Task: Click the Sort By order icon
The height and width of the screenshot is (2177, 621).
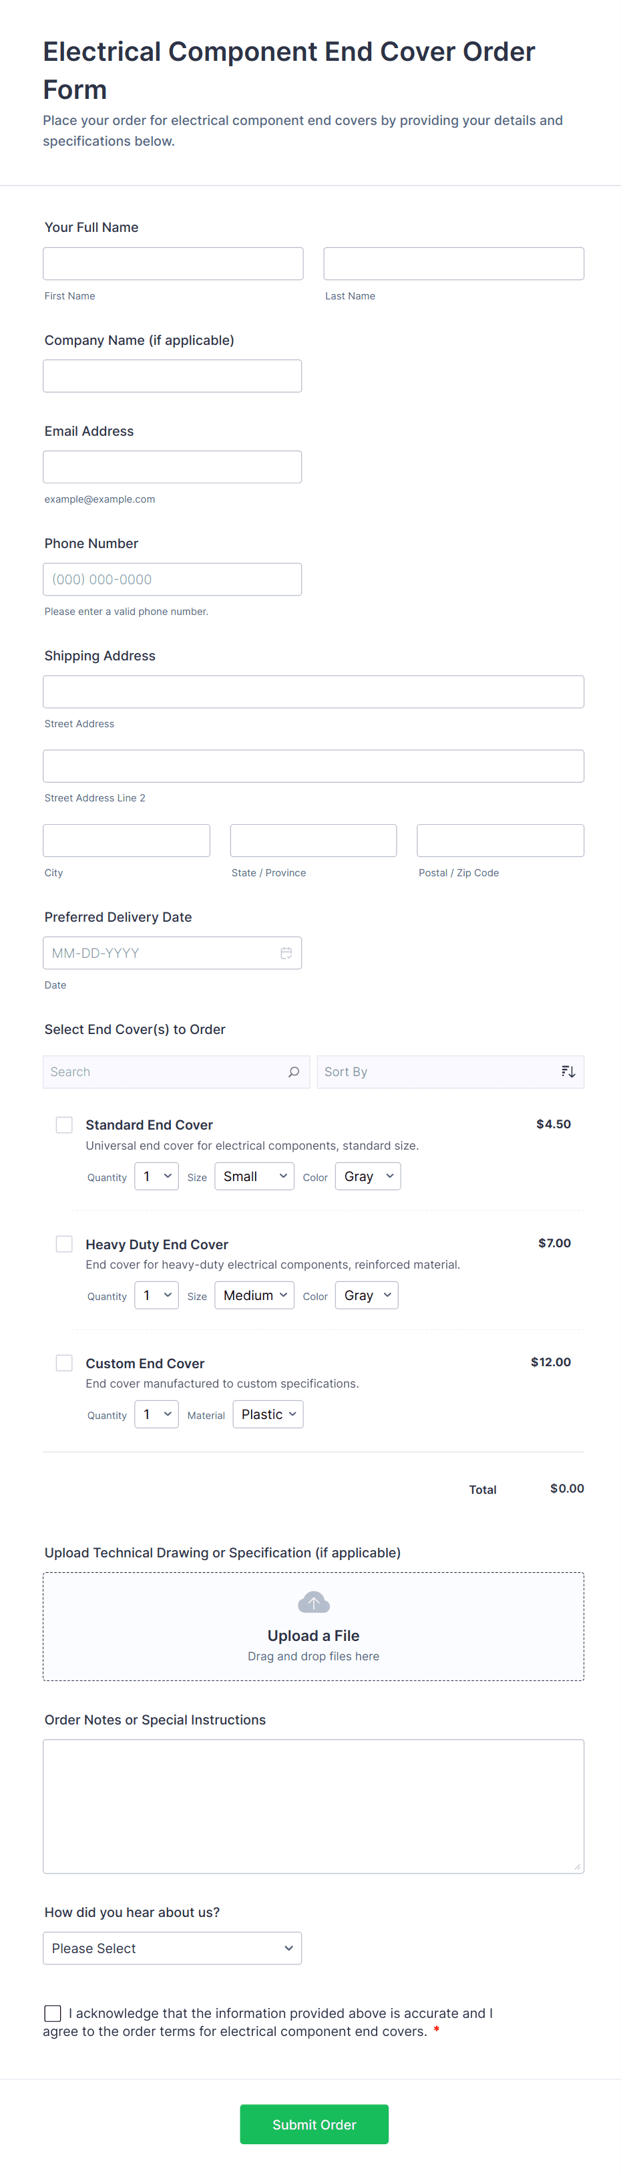Action: [x=568, y=1071]
